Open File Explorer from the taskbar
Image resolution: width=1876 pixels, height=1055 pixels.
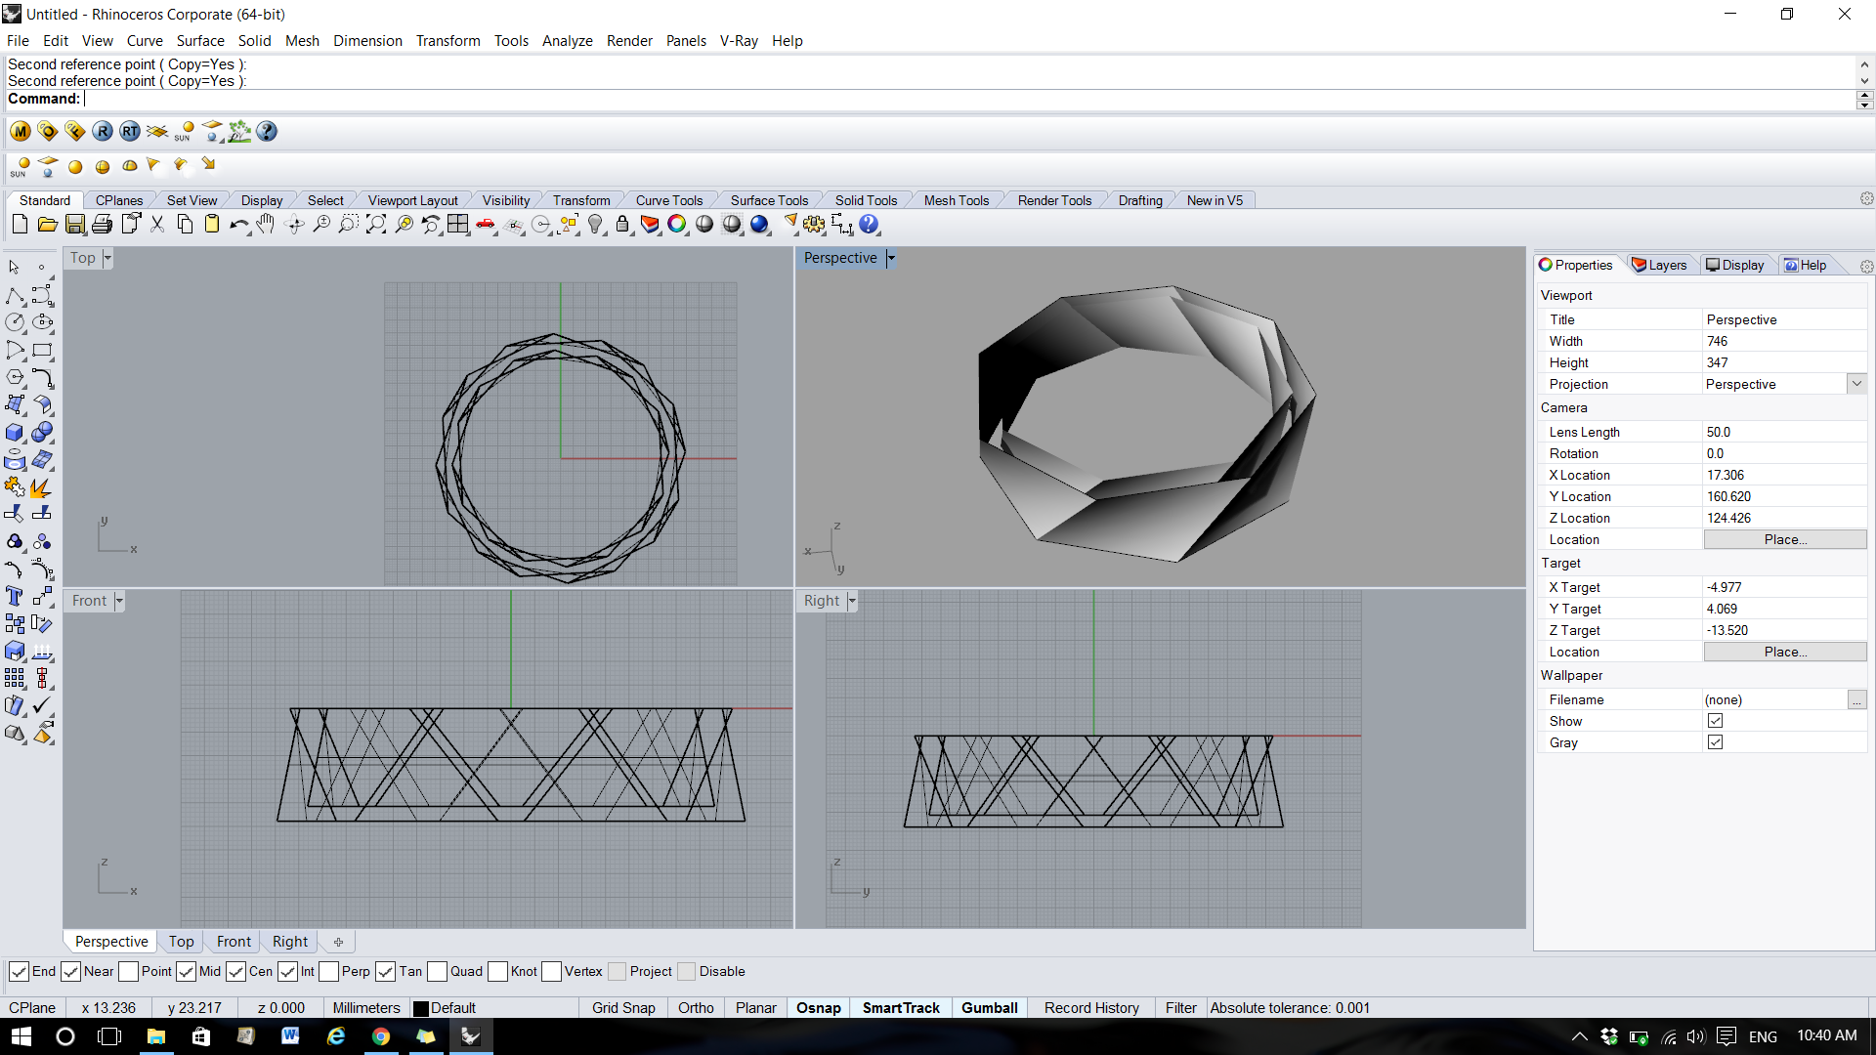[x=155, y=1036]
